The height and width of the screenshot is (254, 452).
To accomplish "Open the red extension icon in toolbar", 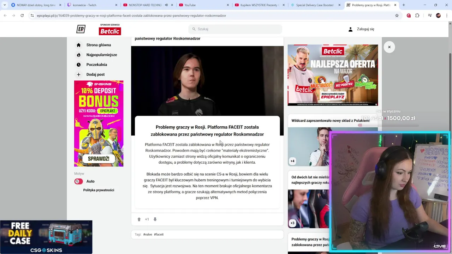I will pos(409,16).
